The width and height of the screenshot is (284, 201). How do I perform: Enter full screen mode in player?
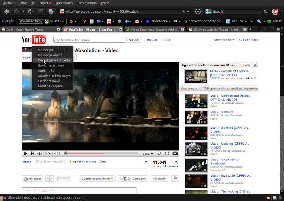pos(167,153)
